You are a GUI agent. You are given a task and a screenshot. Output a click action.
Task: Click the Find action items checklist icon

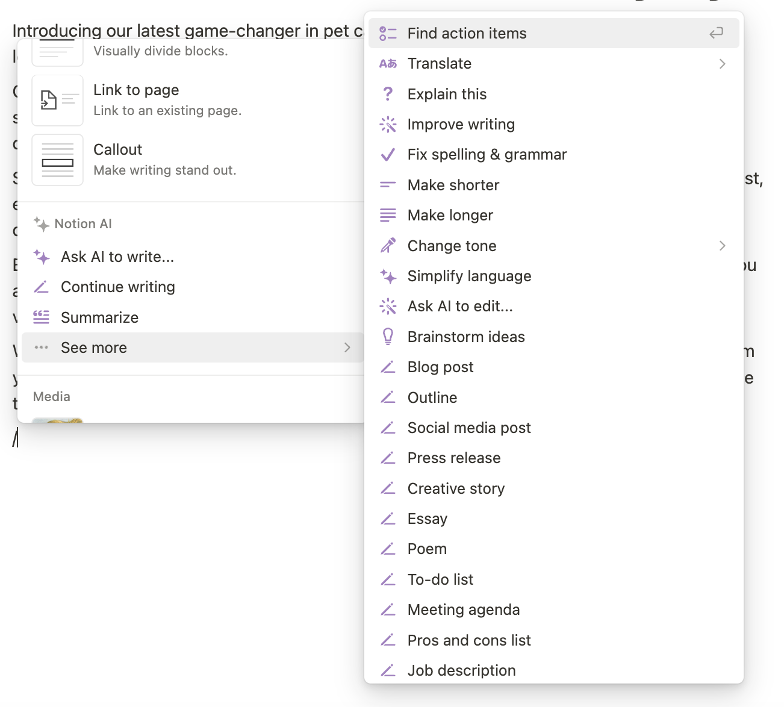pyautogui.click(x=388, y=34)
